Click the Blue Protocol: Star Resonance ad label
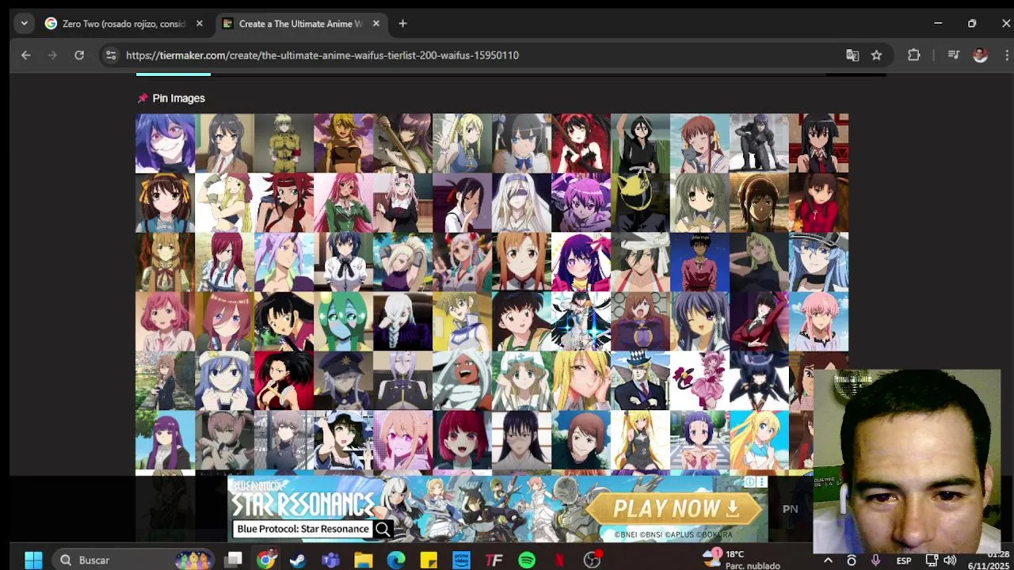Viewport: 1014px width, 570px height. click(x=303, y=529)
